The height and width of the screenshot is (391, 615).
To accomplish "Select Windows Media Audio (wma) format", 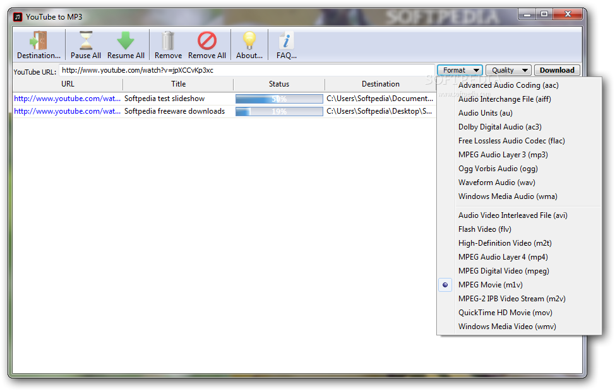I will click(x=508, y=196).
